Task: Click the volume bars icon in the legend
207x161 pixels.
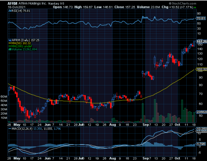Action: point(10,49)
